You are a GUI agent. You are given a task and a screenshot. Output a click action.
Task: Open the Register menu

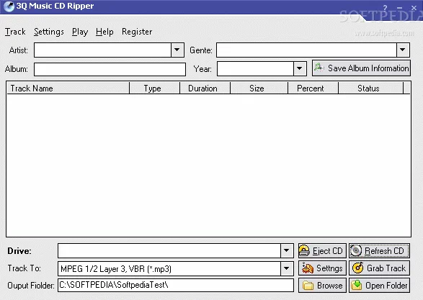click(137, 32)
